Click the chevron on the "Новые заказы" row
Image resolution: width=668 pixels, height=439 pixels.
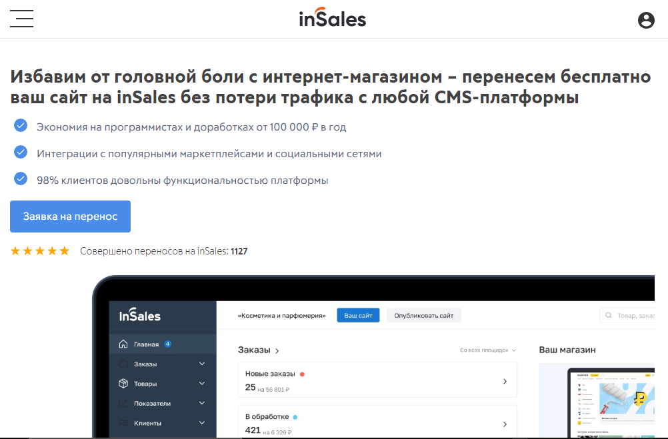click(505, 381)
